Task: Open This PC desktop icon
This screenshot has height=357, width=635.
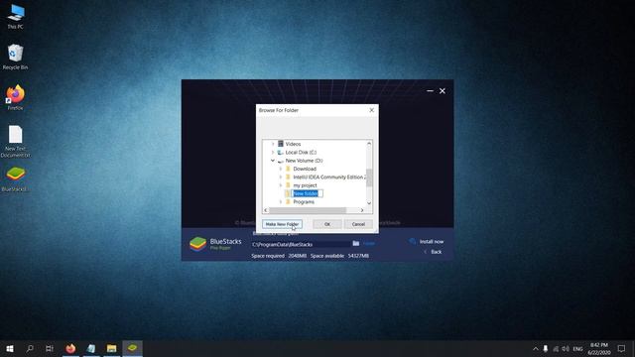Action: tap(16, 17)
